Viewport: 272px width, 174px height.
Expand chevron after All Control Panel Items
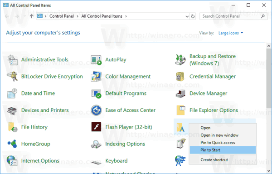point(126,16)
